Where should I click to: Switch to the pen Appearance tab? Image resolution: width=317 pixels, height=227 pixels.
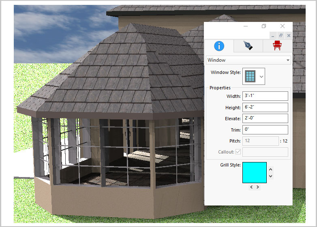click(248, 46)
